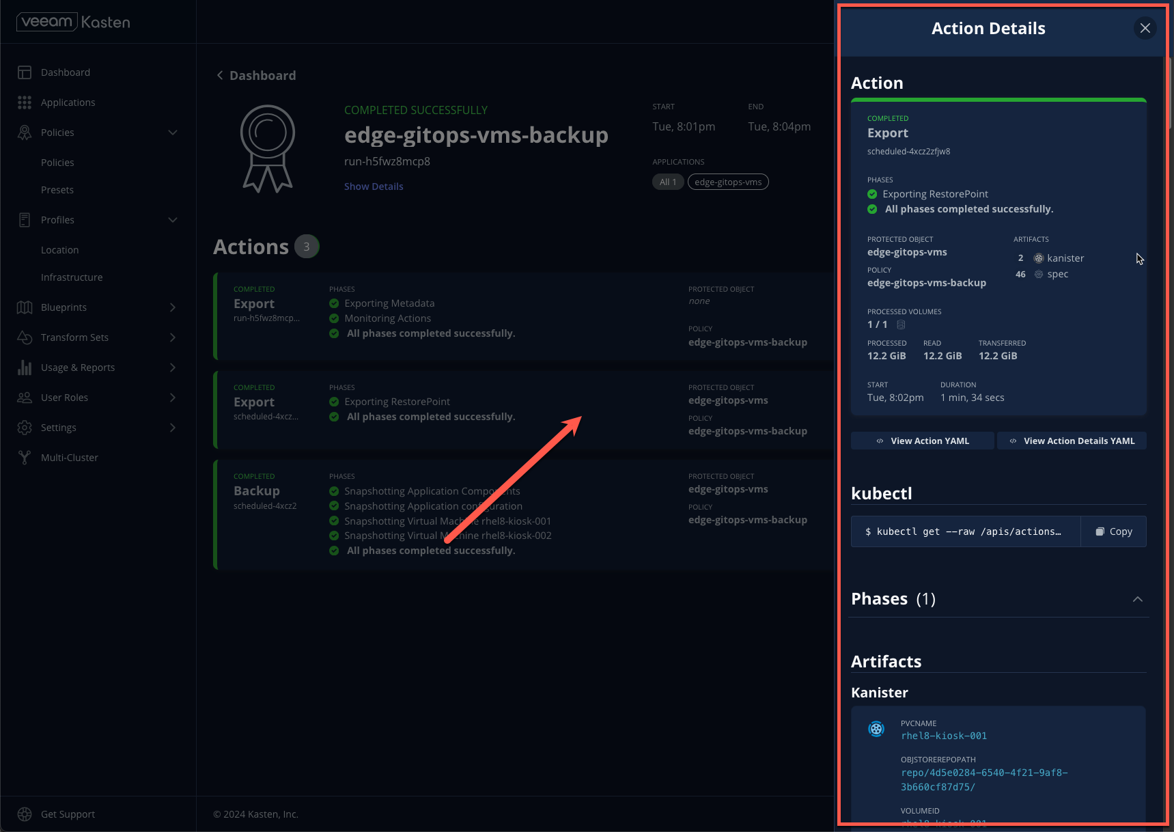Click the Usage & Reports chart icon
This screenshot has height=832, width=1174.
25,368
